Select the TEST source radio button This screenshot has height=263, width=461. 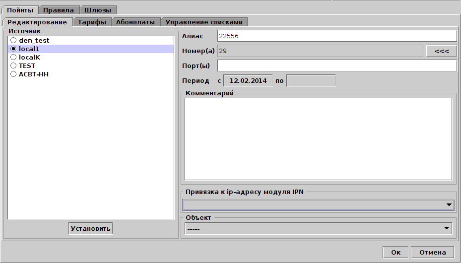[x=14, y=66]
